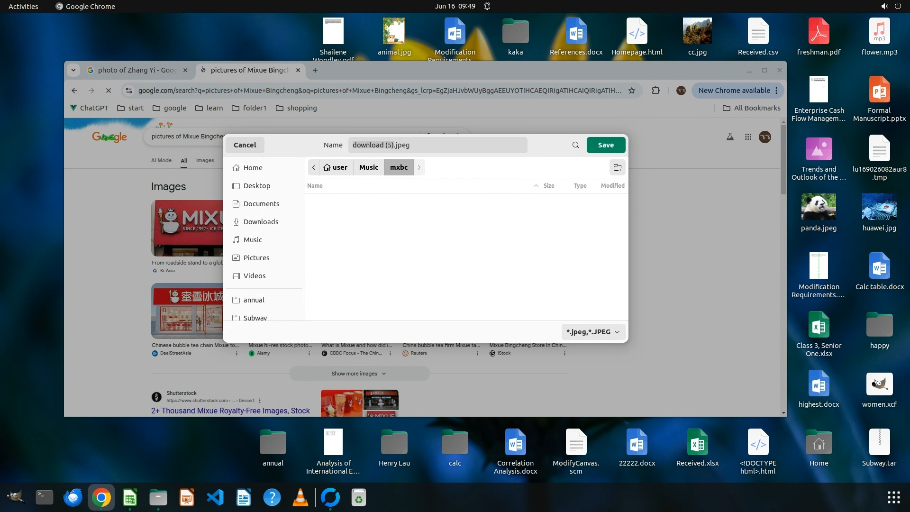910x512 pixels.
Task: Click the create new folder icon
Action: (617, 167)
